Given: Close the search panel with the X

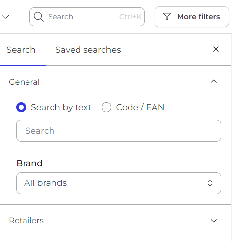Looking at the screenshot, I should pyautogui.click(x=216, y=49).
